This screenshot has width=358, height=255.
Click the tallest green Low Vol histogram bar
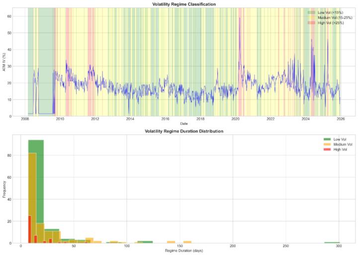pos(36,191)
